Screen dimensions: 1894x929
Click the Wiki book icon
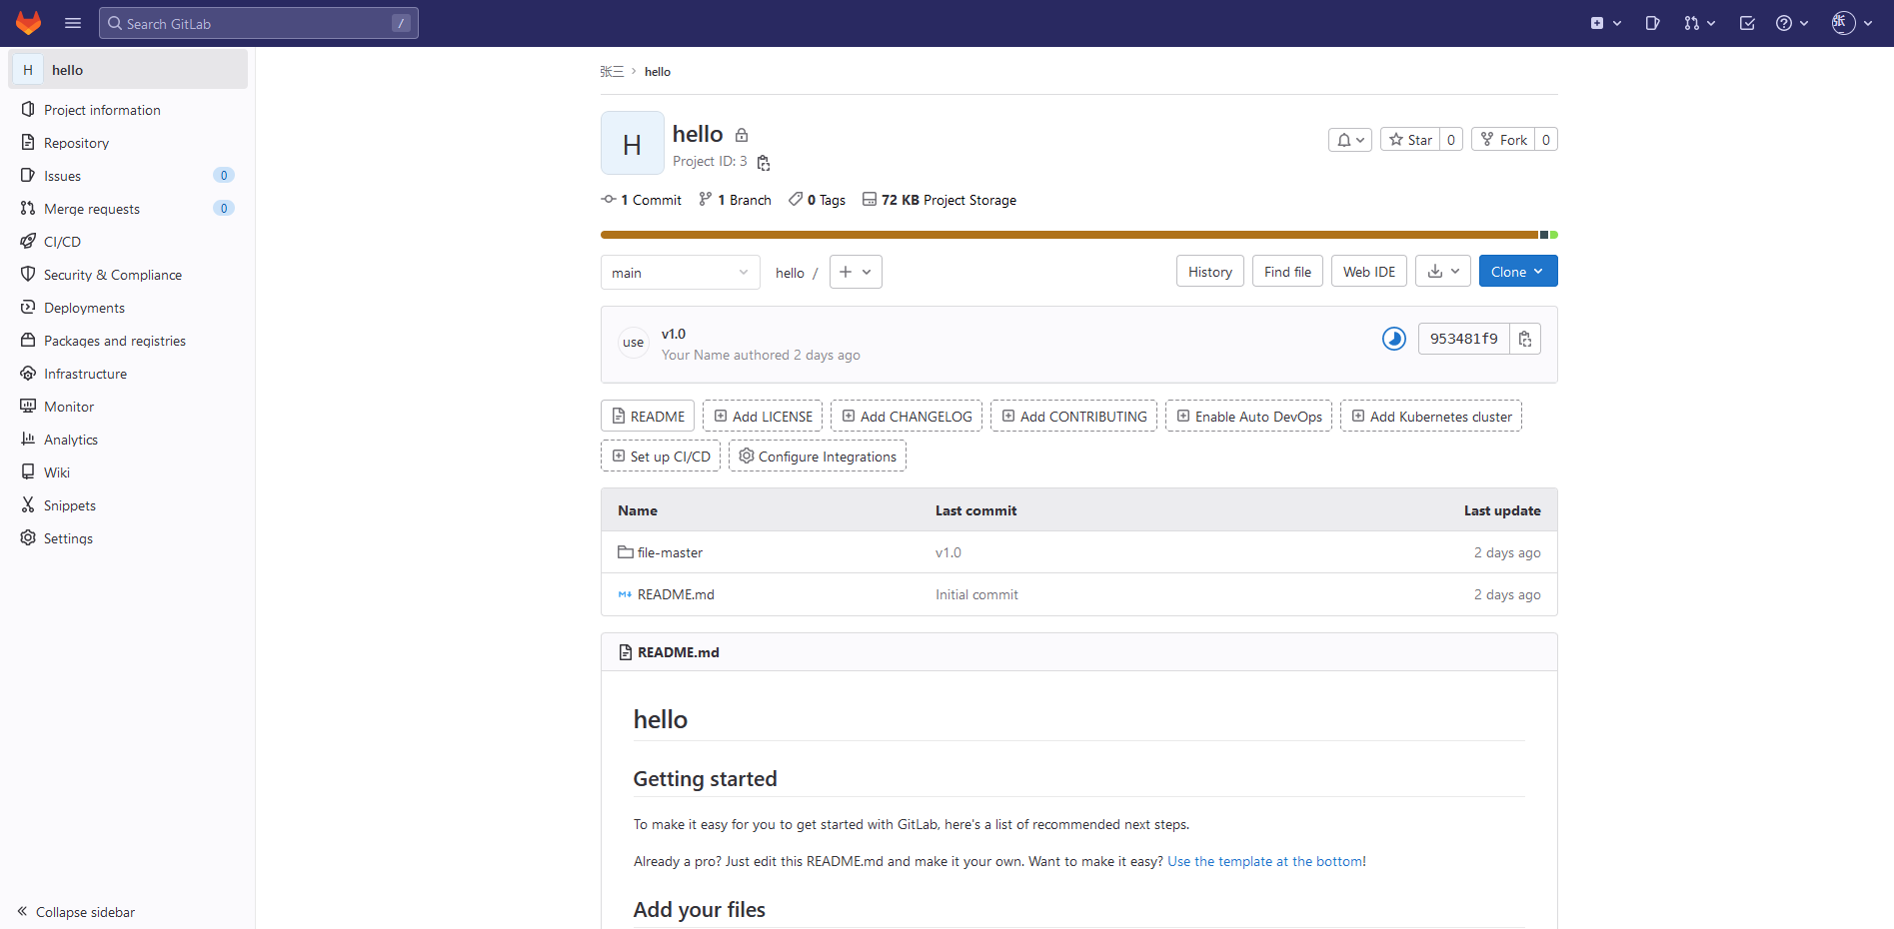click(28, 472)
